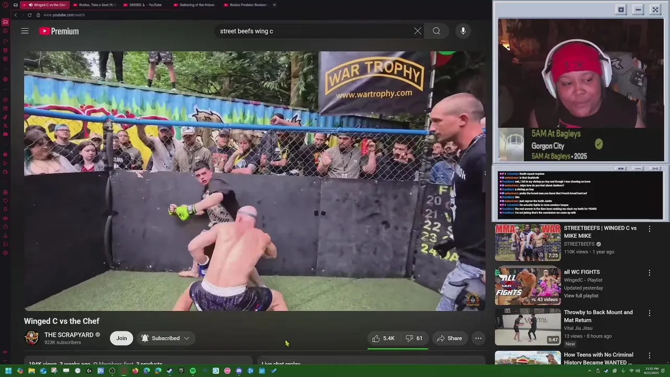This screenshot has width=670, height=377.
Task: Like the video showing 5.4K likes
Action: point(383,338)
